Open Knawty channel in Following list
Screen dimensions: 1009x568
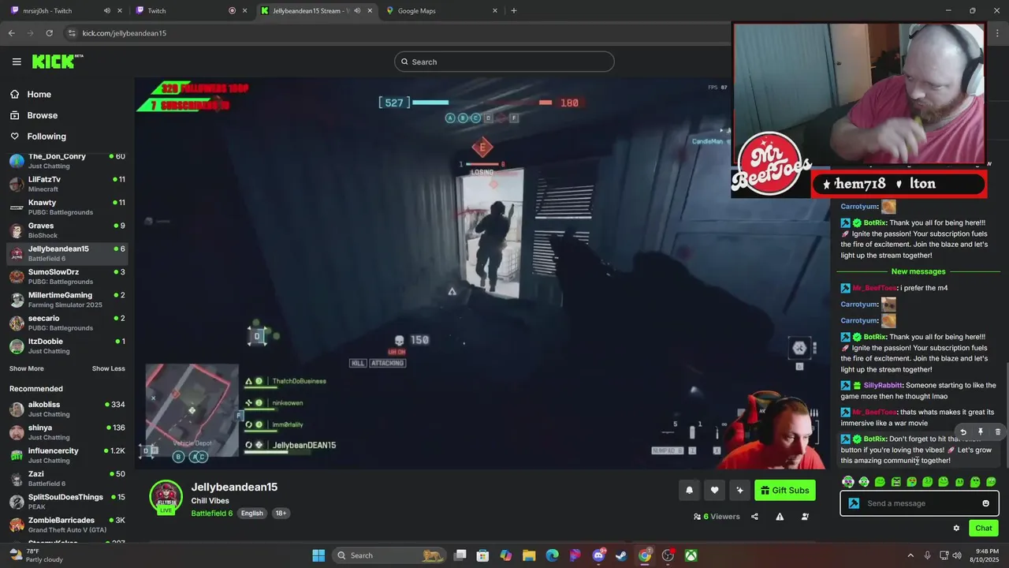pyautogui.click(x=67, y=207)
